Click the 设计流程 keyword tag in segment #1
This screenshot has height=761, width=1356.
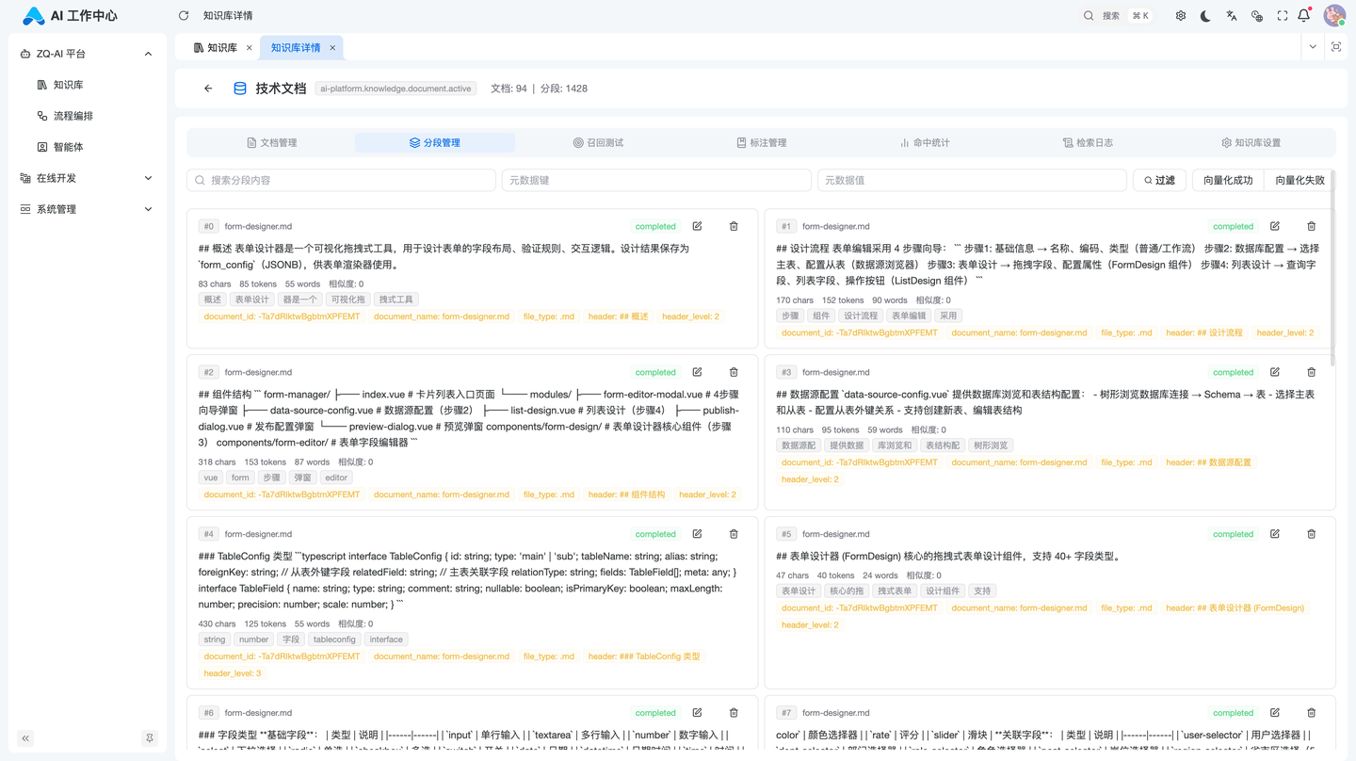pyautogui.click(x=861, y=316)
